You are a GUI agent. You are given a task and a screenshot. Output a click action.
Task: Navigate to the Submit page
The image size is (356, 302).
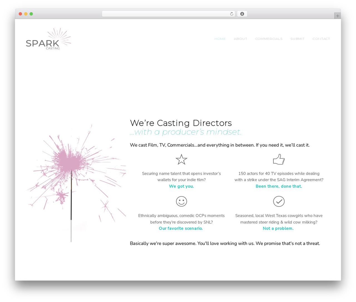(297, 39)
